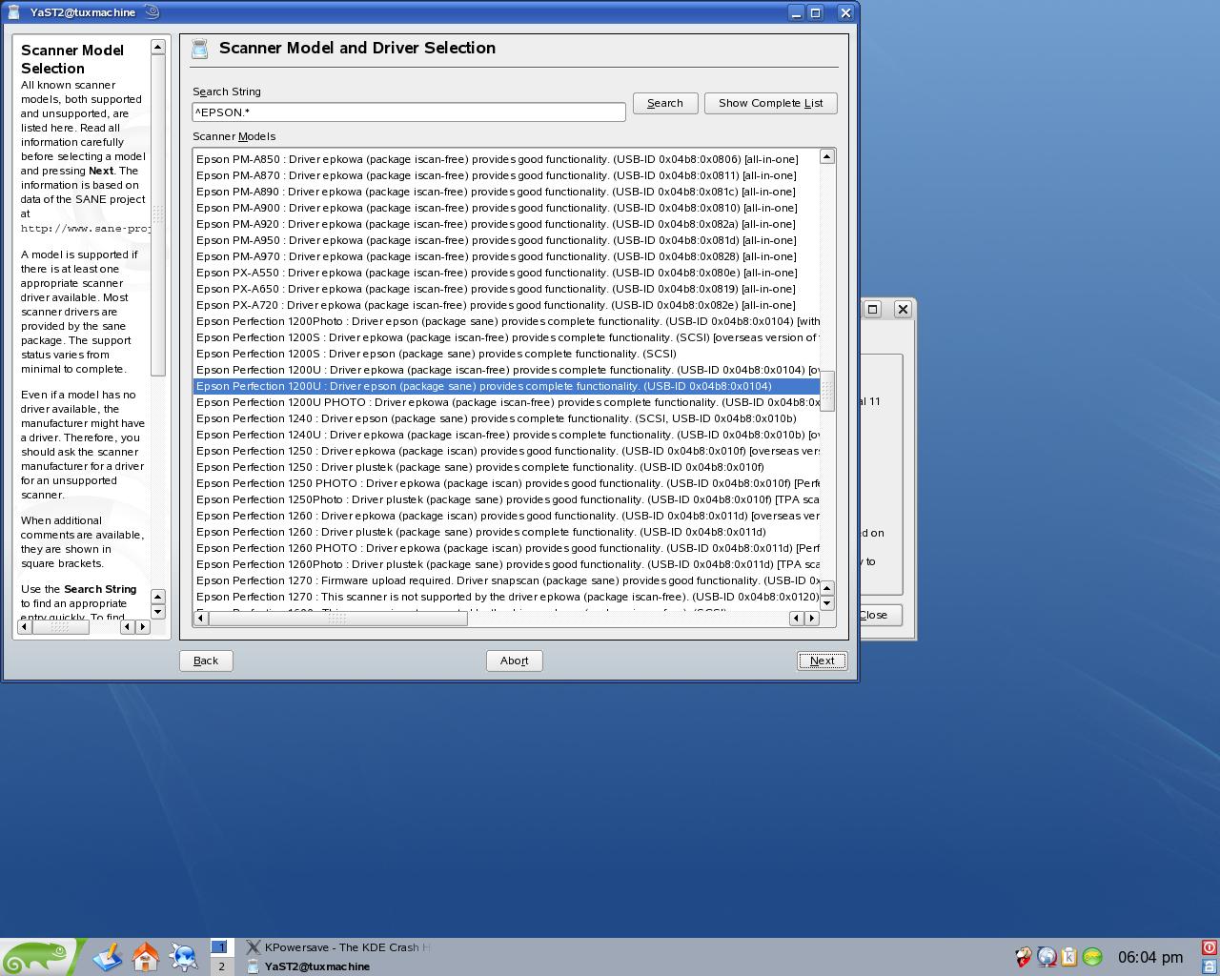The height and width of the screenshot is (976, 1220).
Task: Focus the Search String input field
Action: [409, 112]
